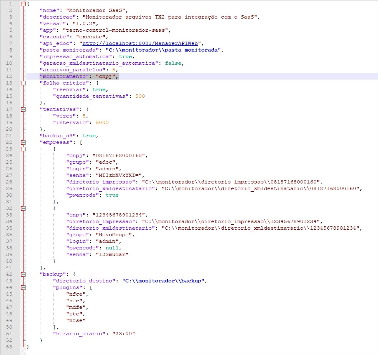Click the true value of "impressao_automatica"

point(125,56)
